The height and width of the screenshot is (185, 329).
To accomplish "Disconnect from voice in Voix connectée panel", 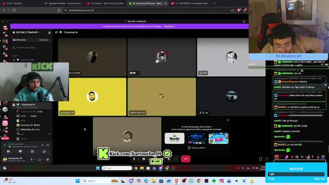I will [x=48, y=145].
